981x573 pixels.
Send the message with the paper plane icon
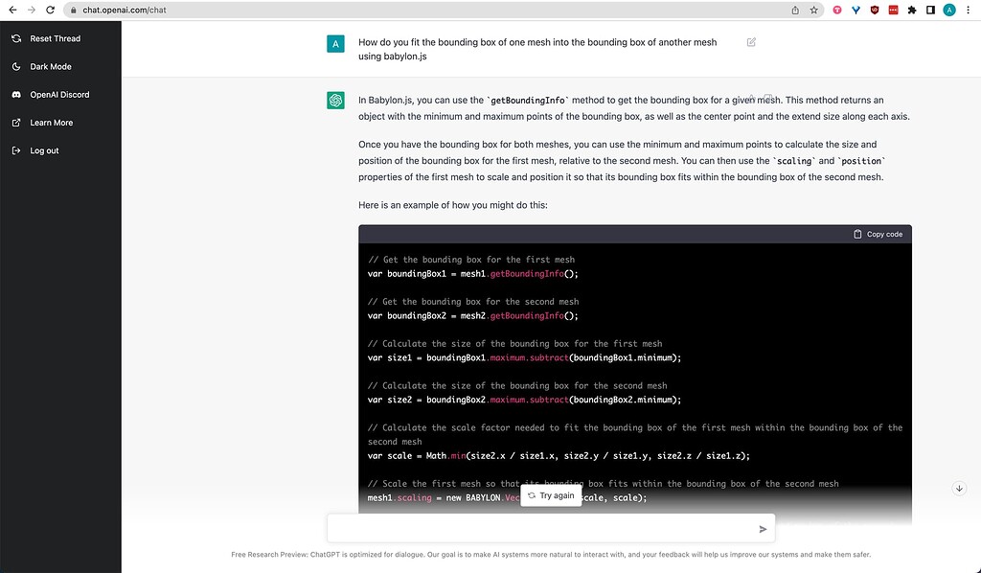(x=763, y=529)
